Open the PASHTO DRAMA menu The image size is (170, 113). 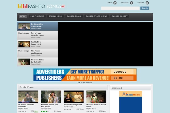pyautogui.click(x=74, y=16)
